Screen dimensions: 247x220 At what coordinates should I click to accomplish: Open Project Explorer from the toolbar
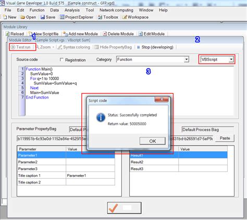point(62,17)
